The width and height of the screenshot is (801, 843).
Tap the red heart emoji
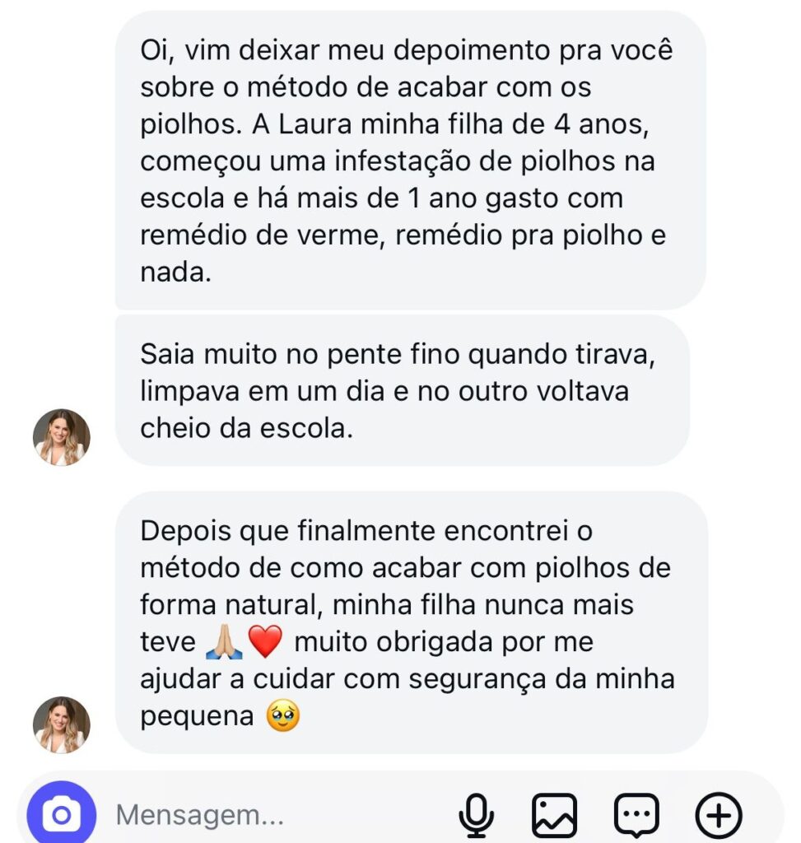point(264,642)
